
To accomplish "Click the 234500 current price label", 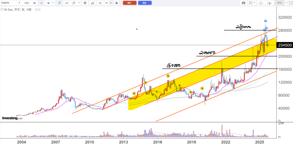I will pyautogui.click(x=285, y=45).
